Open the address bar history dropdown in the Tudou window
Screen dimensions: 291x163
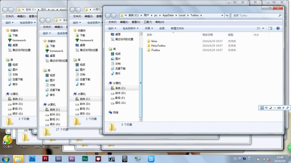tap(222, 15)
